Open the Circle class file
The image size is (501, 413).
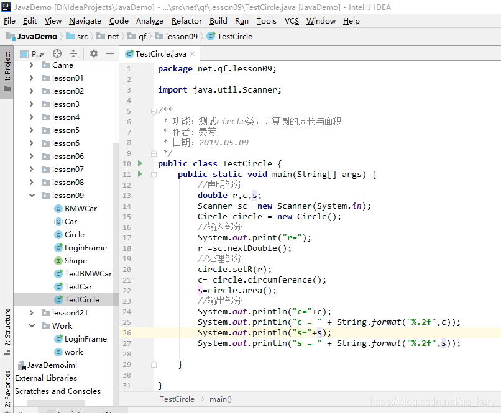[70, 235]
